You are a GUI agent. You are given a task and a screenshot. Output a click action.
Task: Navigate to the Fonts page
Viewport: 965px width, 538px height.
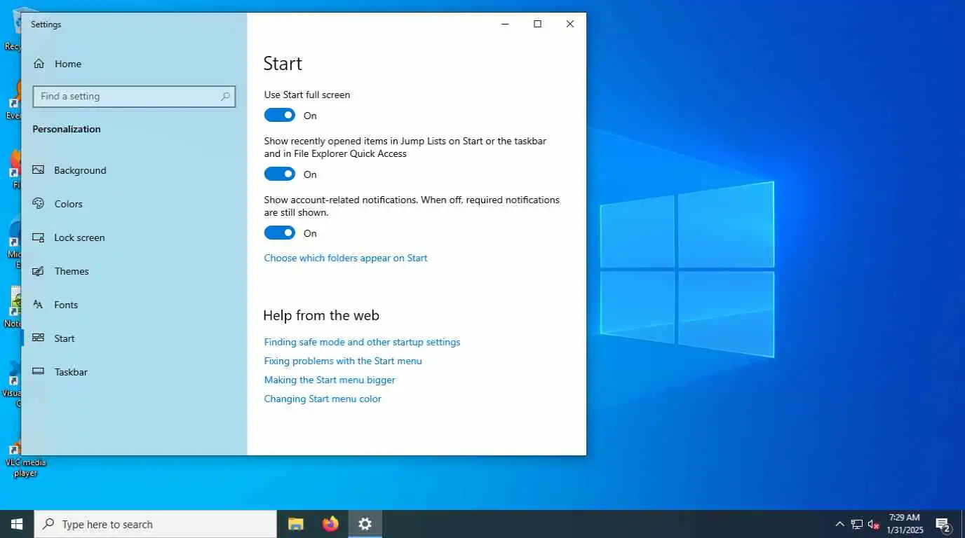(134, 305)
